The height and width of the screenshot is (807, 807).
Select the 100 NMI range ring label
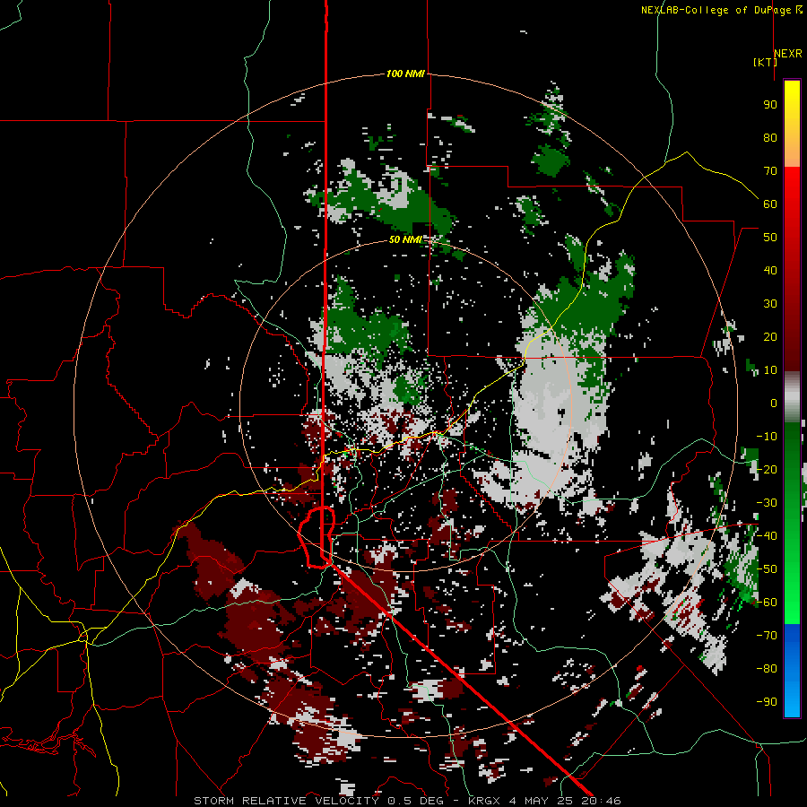pyautogui.click(x=405, y=74)
